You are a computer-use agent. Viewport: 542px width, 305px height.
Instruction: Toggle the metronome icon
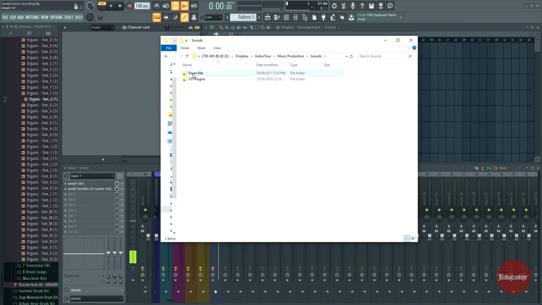157,6
